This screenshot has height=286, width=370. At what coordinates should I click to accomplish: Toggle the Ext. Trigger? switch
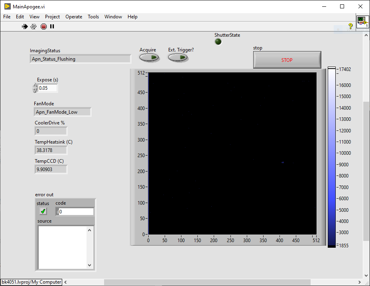click(178, 57)
